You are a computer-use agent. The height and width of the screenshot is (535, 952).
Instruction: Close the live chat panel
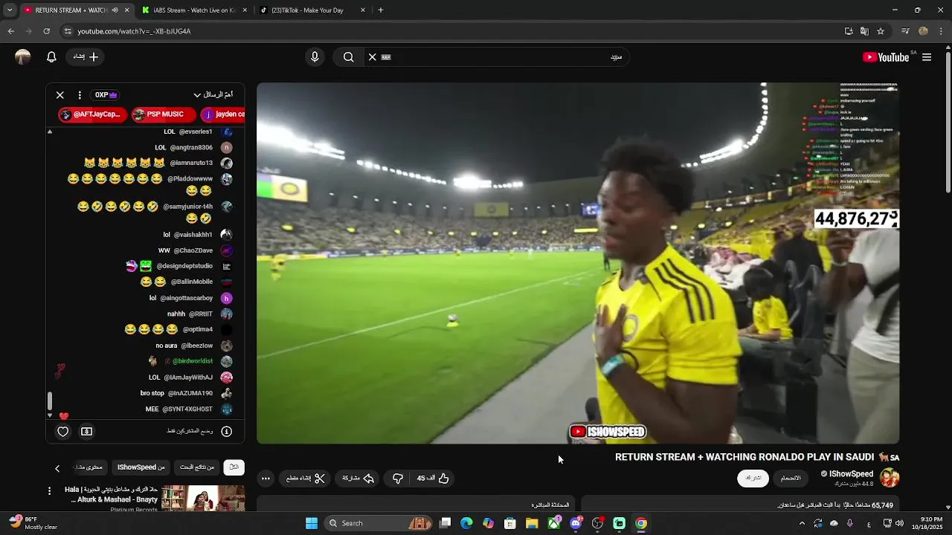point(60,95)
